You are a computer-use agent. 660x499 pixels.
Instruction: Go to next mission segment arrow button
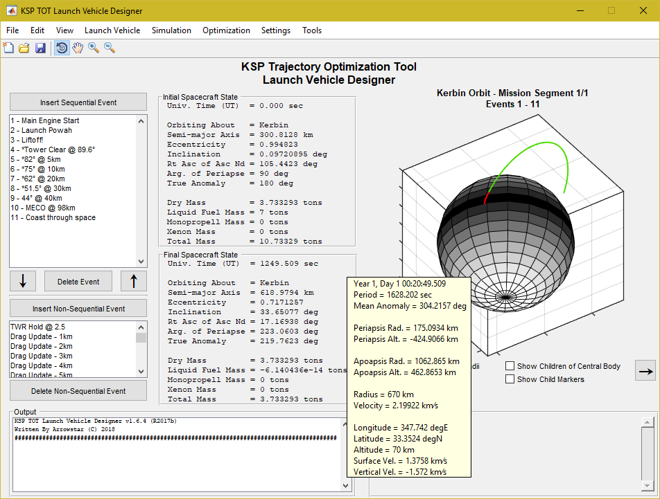(x=645, y=371)
